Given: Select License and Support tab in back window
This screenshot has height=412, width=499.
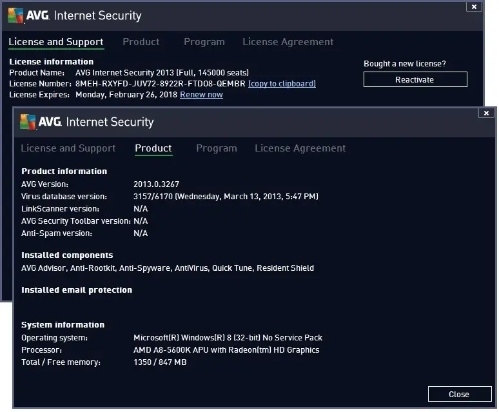Looking at the screenshot, I should point(56,42).
